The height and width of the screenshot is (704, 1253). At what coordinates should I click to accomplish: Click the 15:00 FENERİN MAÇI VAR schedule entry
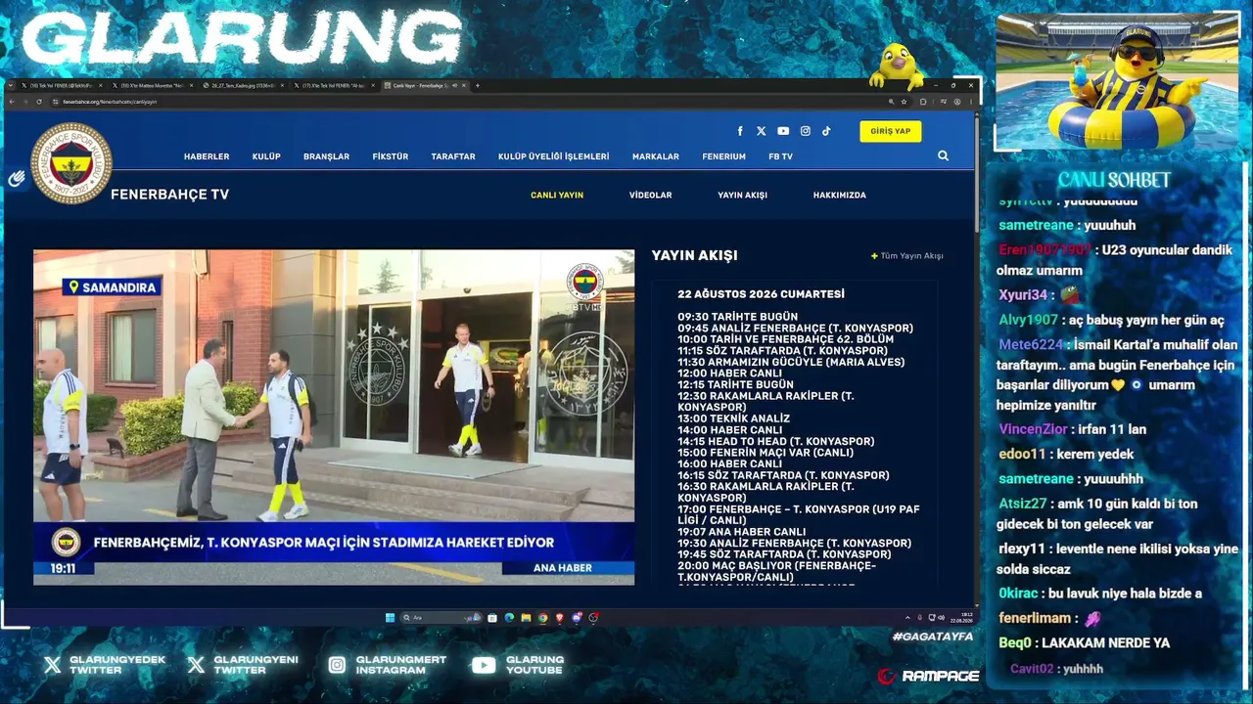click(x=766, y=453)
